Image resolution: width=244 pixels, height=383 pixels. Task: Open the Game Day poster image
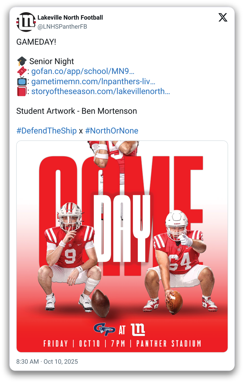122,246
